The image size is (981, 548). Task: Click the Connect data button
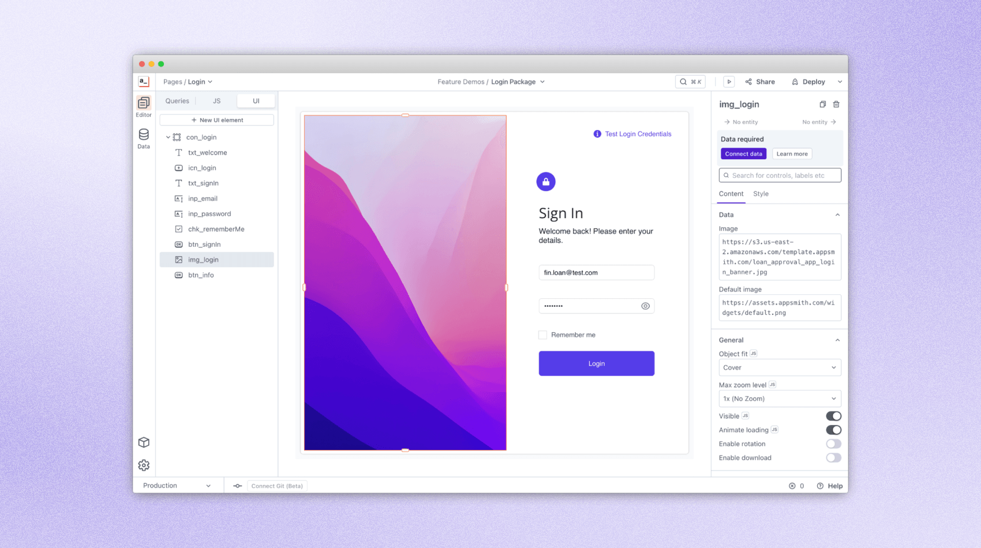point(743,153)
